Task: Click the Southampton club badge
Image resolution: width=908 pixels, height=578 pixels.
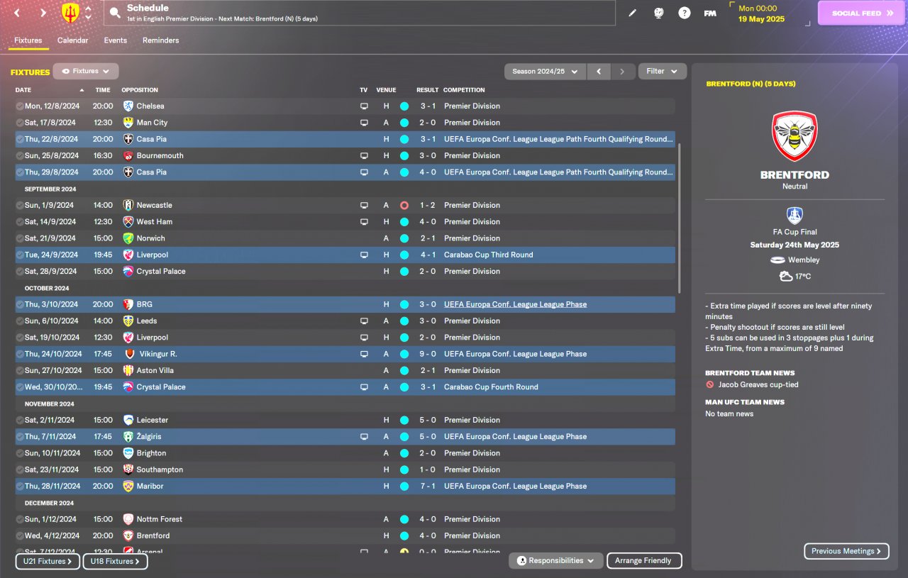Action: point(128,469)
